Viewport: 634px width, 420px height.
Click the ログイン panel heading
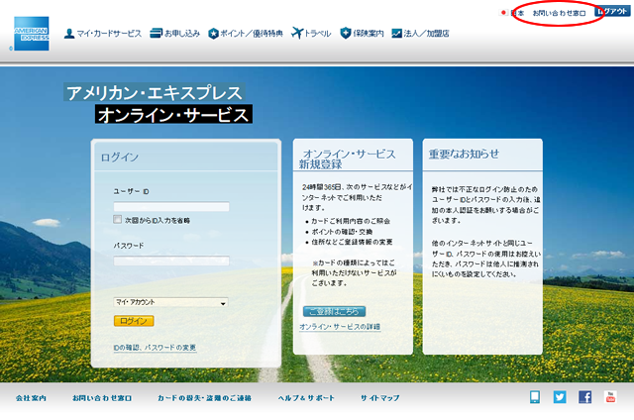pyautogui.click(x=120, y=157)
